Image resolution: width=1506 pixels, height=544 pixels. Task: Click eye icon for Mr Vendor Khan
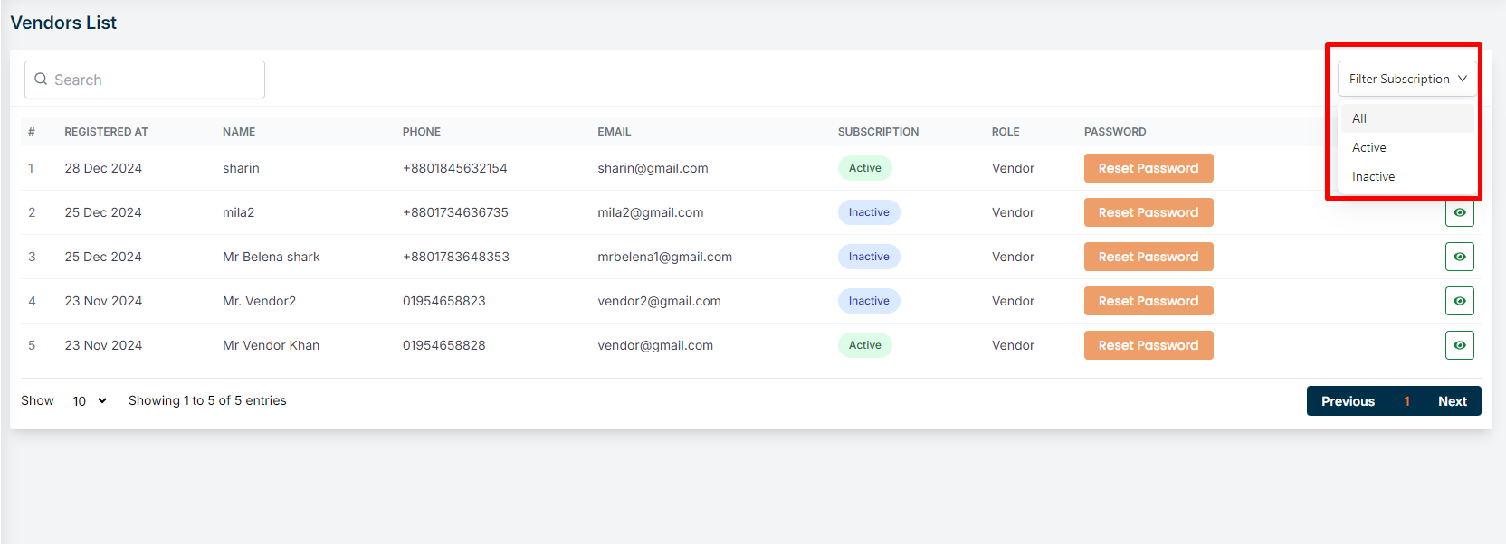(x=1459, y=345)
